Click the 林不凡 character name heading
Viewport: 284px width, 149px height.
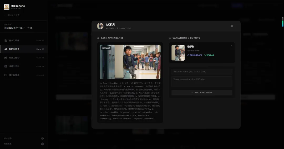coord(110,25)
